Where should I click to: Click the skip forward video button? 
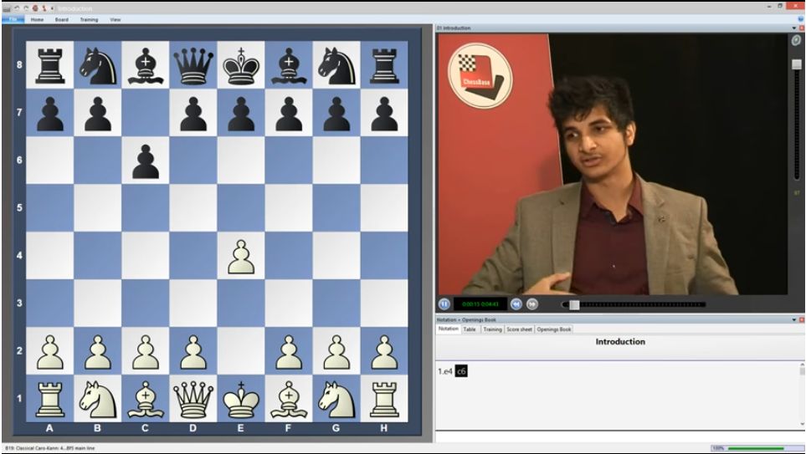pos(532,304)
